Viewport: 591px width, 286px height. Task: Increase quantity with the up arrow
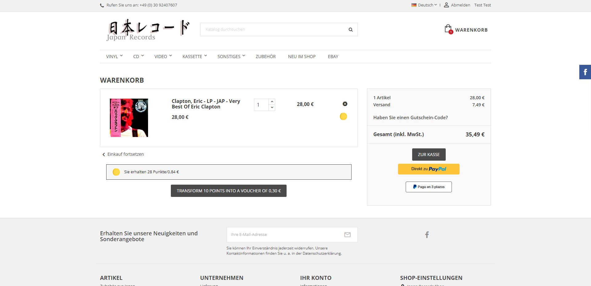coord(272,102)
